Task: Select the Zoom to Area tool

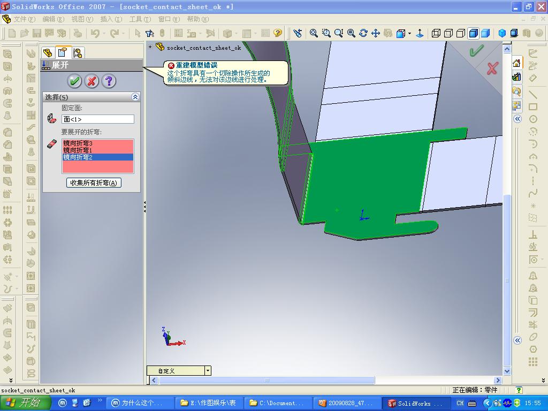Action: (326, 33)
